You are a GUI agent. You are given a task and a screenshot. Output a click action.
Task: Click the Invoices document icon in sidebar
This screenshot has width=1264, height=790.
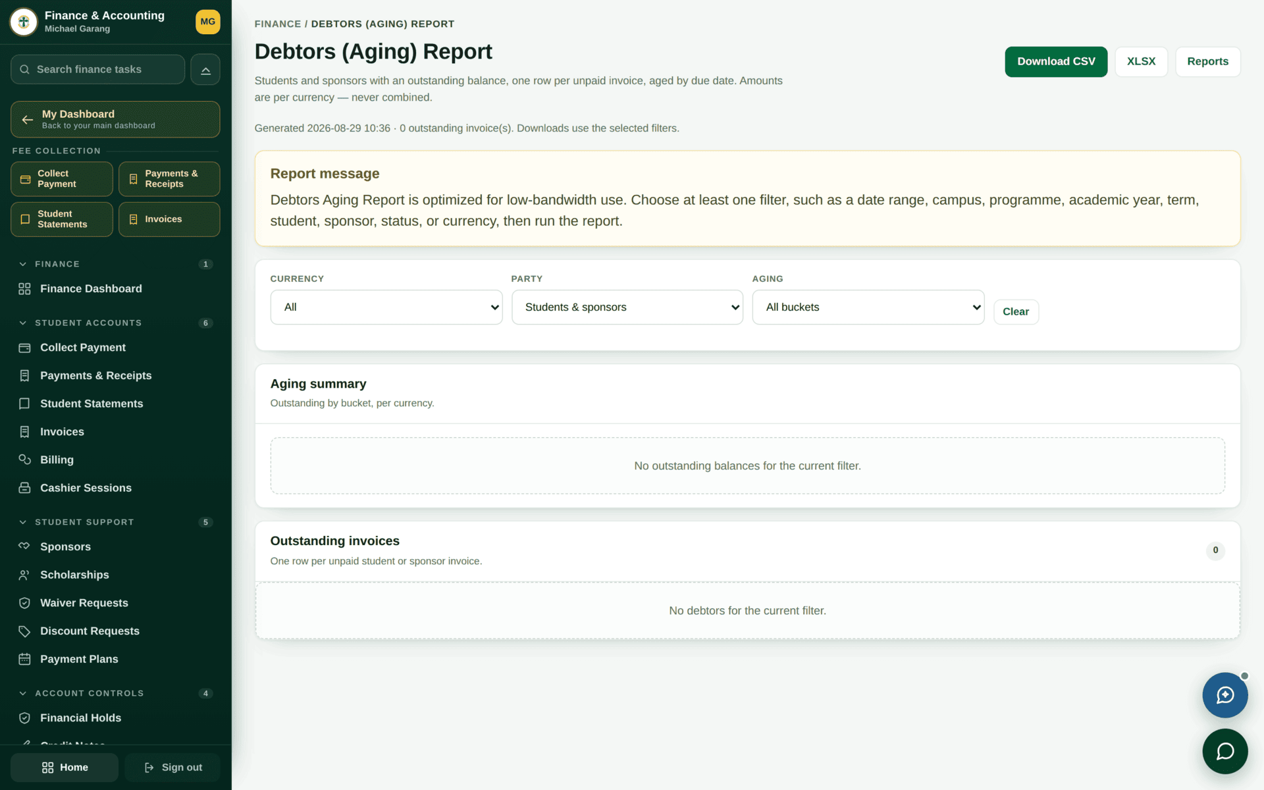click(x=24, y=432)
